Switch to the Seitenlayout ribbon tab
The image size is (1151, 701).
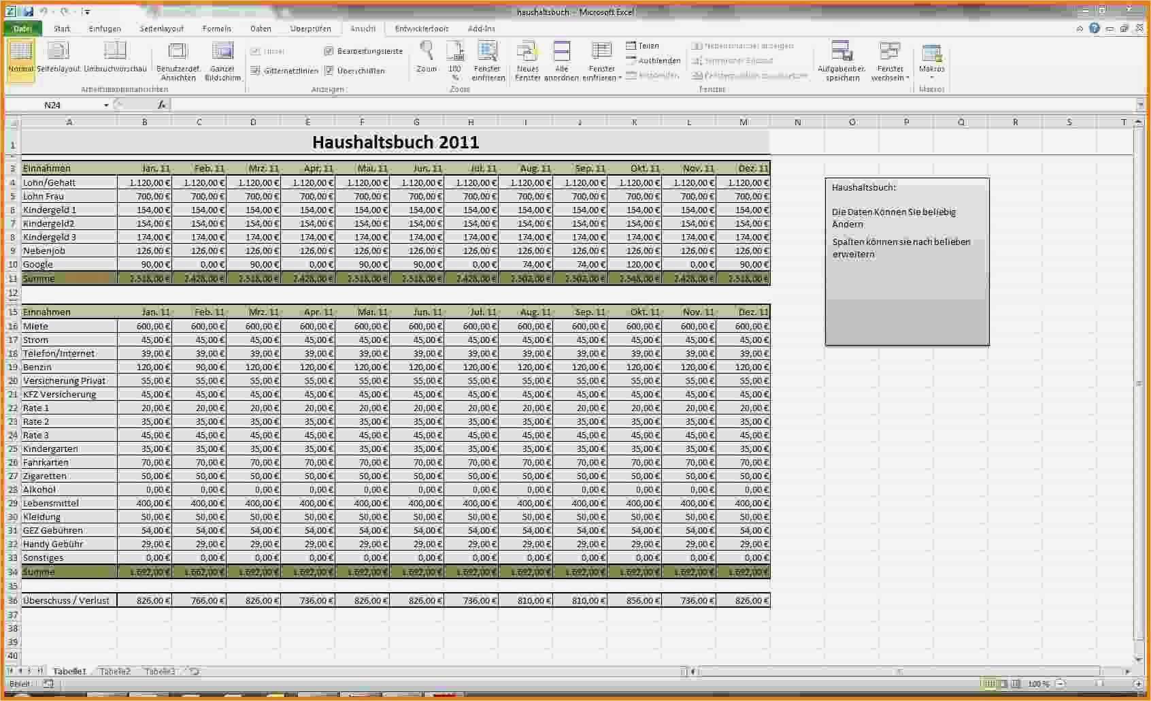[162, 29]
